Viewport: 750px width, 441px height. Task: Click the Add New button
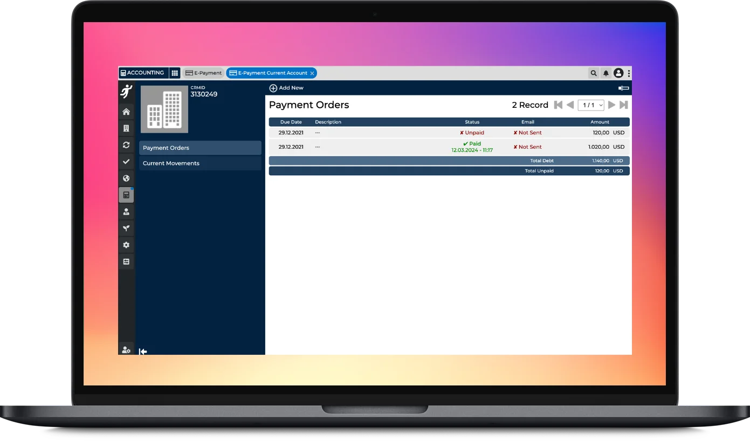click(x=286, y=88)
